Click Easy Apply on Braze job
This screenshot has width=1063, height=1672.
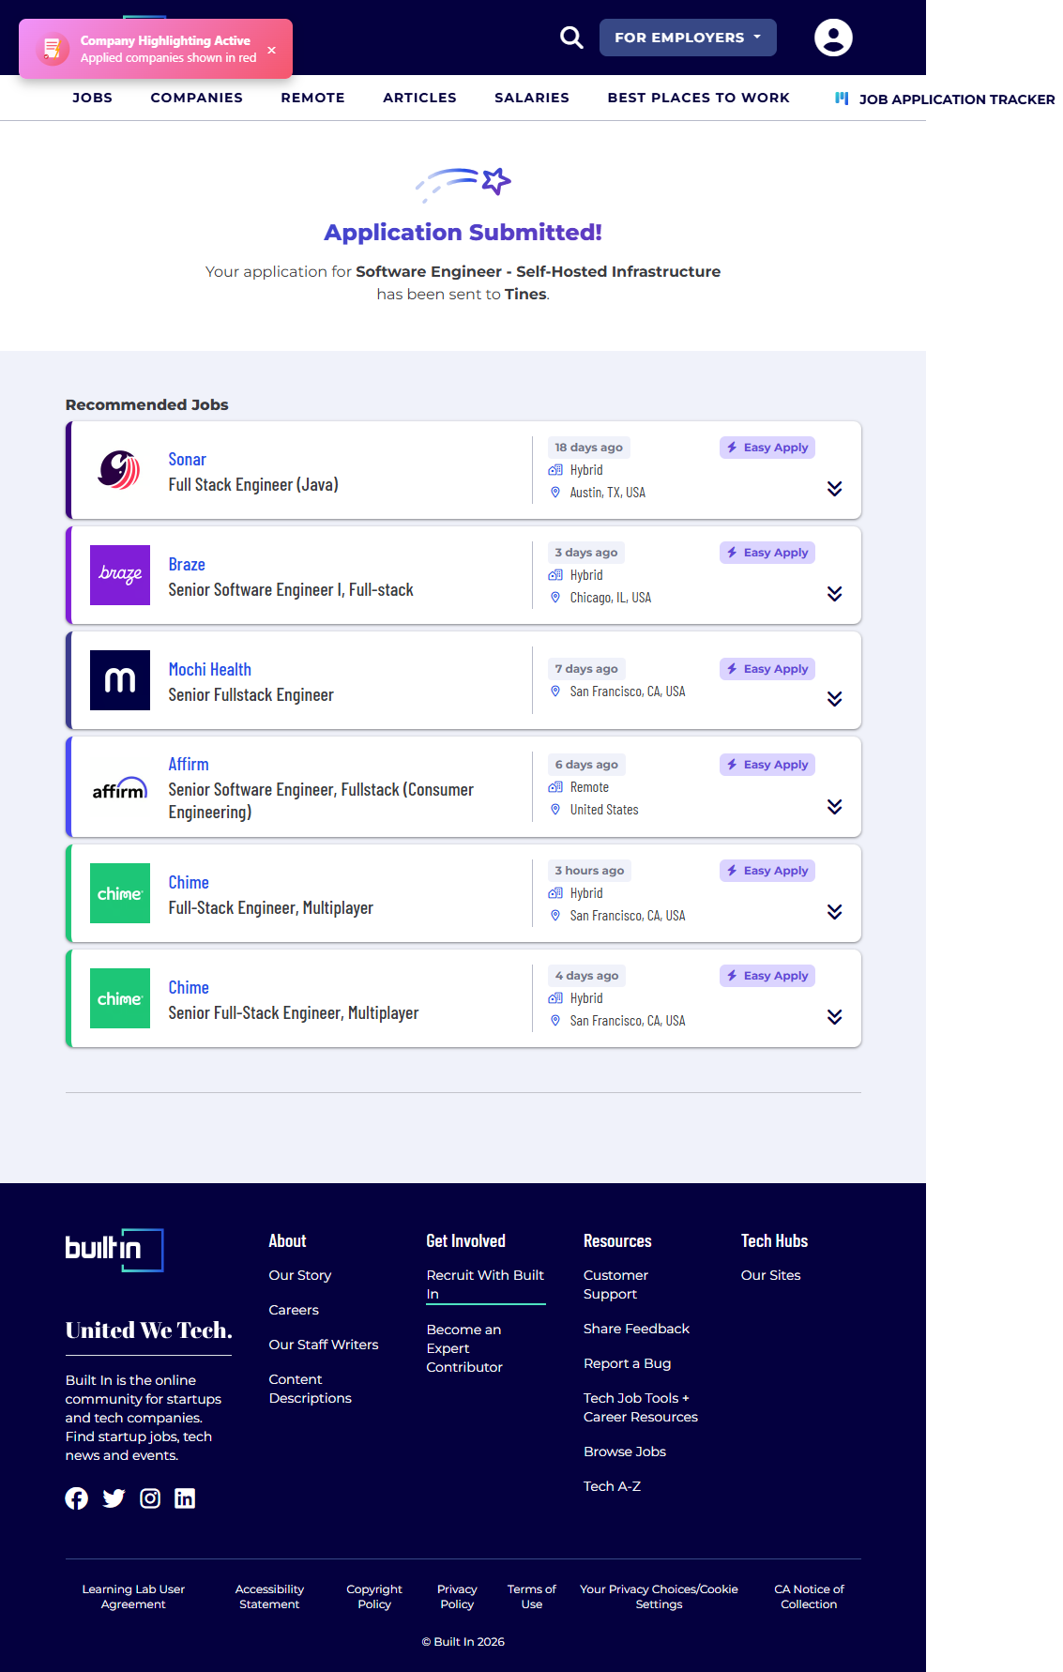click(x=767, y=553)
